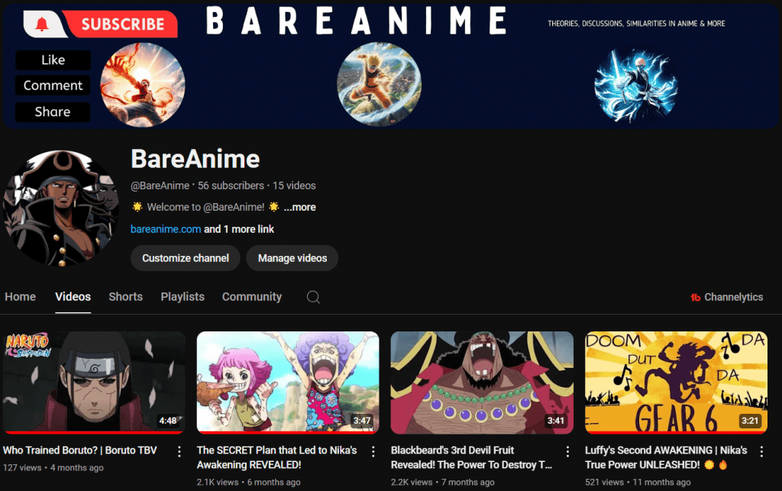Open the bareanime.com link
Image resolution: width=782 pixels, height=491 pixels.
[x=166, y=229]
